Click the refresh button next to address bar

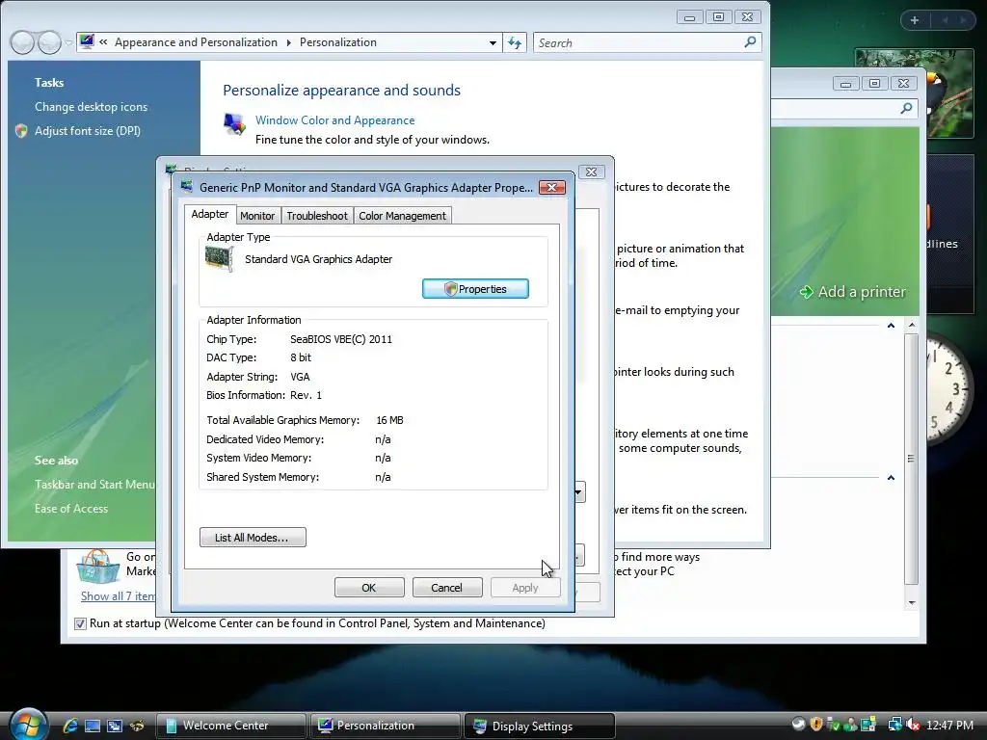click(x=515, y=42)
